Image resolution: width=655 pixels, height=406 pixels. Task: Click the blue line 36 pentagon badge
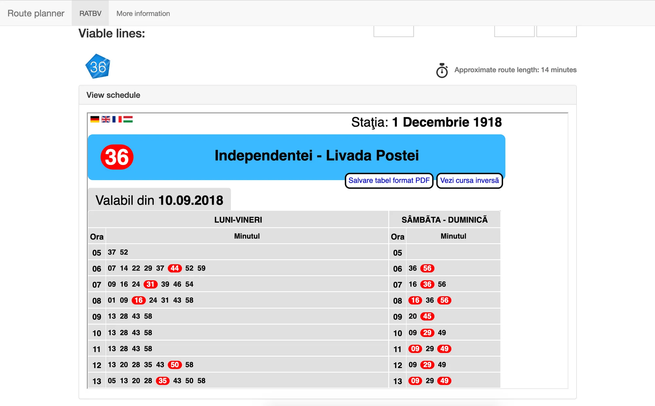[x=98, y=67]
